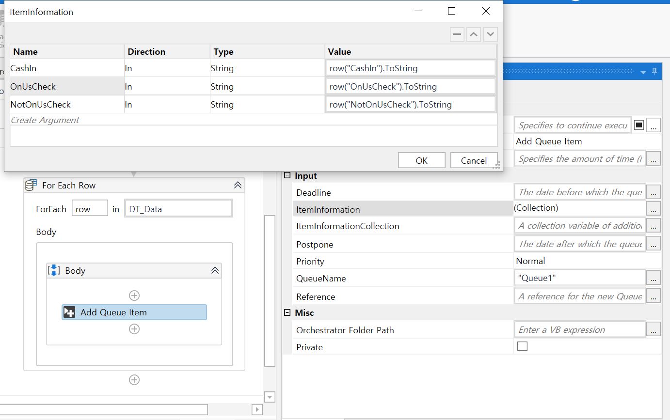Open ellipsis editor for timeout amount field
Viewport: 670px width, 420px height.
pos(654,159)
